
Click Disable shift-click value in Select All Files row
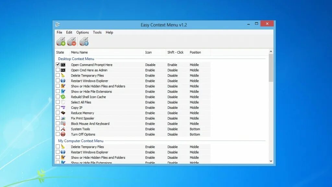(172, 102)
